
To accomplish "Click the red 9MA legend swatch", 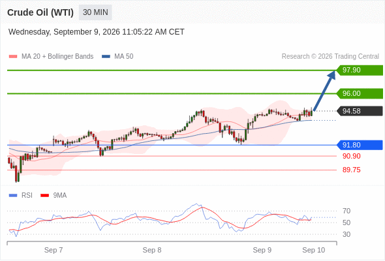I will click(x=44, y=196).
